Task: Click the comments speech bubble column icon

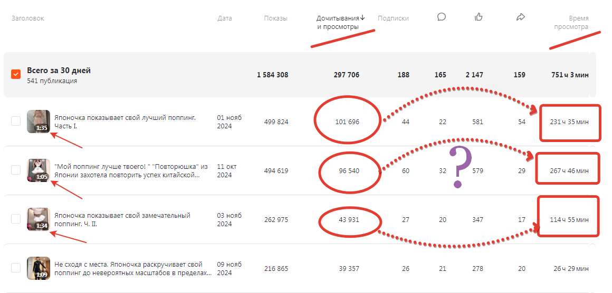Action: (x=442, y=17)
